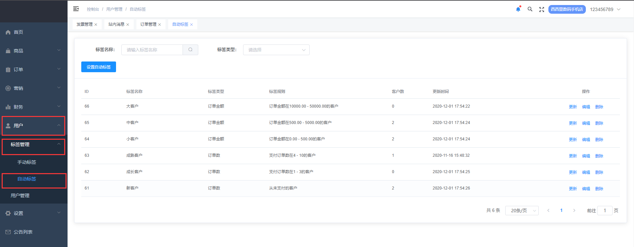Screen dimensions: 634x247
Task: Select 手动标签 in the sidebar
Action: (x=27, y=162)
